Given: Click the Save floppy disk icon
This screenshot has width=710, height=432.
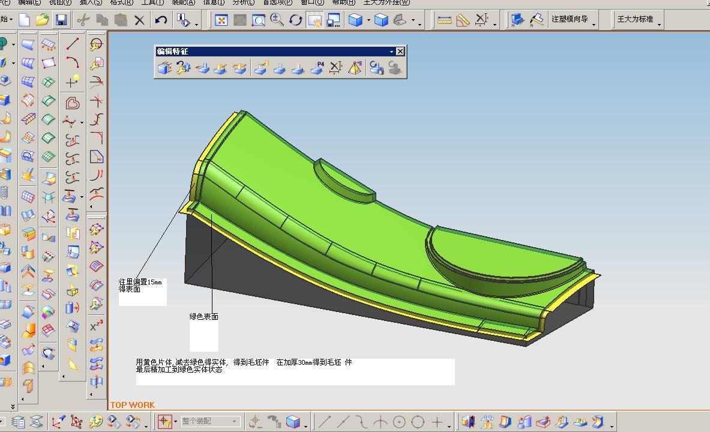Looking at the screenshot, I should coord(61,20).
